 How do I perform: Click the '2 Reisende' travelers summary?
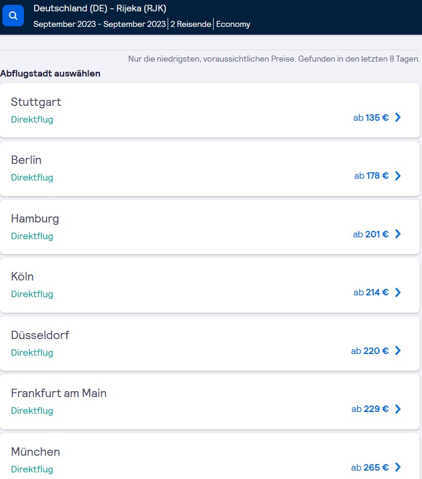click(x=190, y=25)
